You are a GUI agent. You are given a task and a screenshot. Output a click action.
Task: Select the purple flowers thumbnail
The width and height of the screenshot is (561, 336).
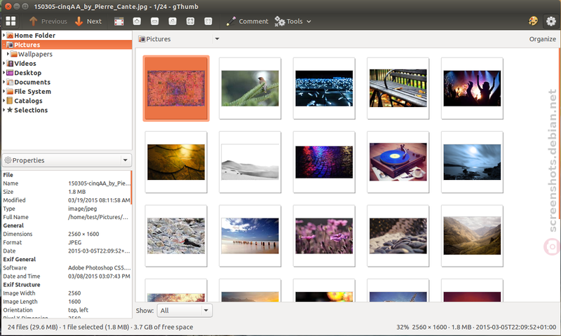[x=324, y=236]
